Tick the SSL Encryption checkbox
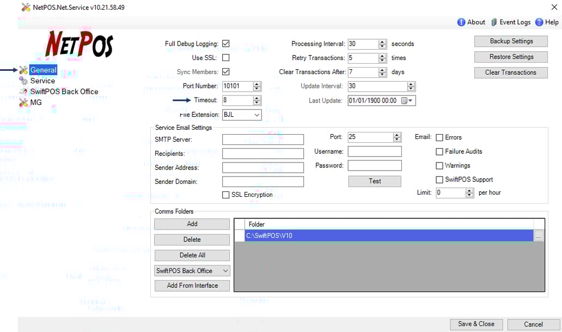The height and width of the screenshot is (332, 562). [x=226, y=195]
